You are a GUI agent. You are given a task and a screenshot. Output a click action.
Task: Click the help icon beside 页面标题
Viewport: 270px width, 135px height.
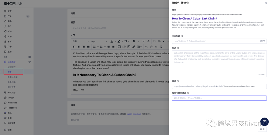pos(182,36)
